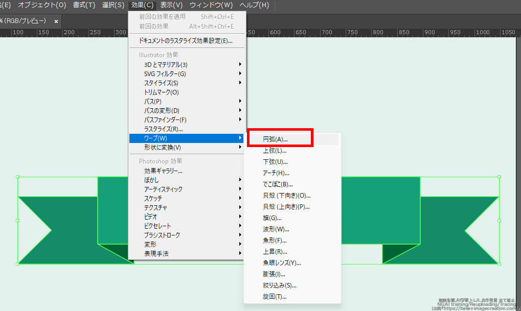Expand スタイライズ(S) submenu
Viewport: 521px width, 311px height.
pos(161,83)
